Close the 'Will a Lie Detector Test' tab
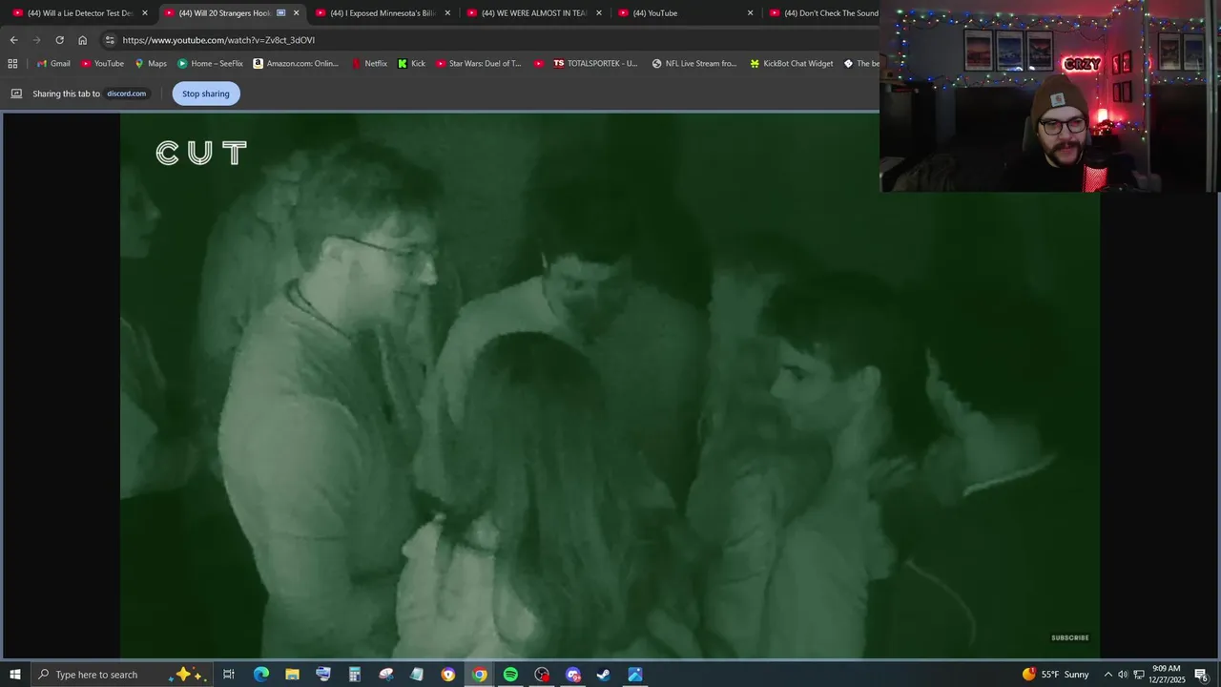Image resolution: width=1221 pixels, height=687 pixels. pos(145,13)
